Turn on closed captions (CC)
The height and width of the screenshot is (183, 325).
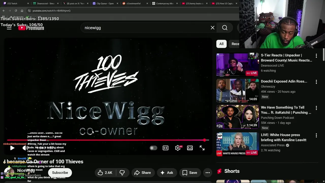pos(166,148)
